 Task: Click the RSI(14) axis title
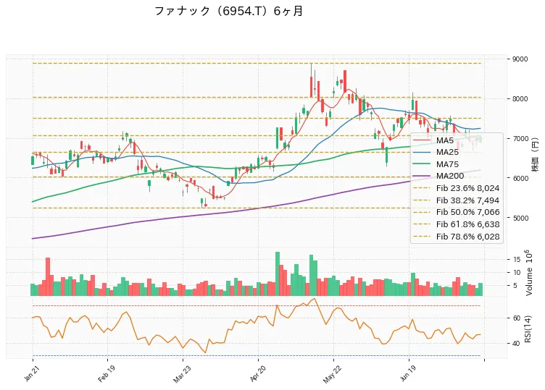tap(528, 329)
